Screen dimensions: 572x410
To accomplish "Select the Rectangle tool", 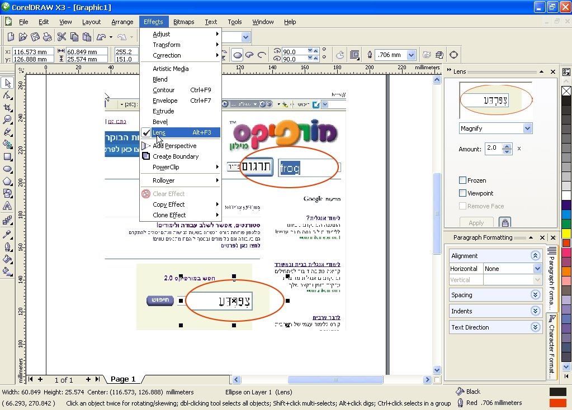I will [7, 157].
